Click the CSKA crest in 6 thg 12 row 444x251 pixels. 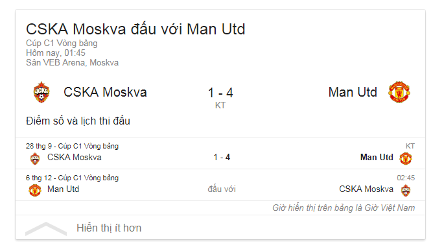click(x=406, y=190)
